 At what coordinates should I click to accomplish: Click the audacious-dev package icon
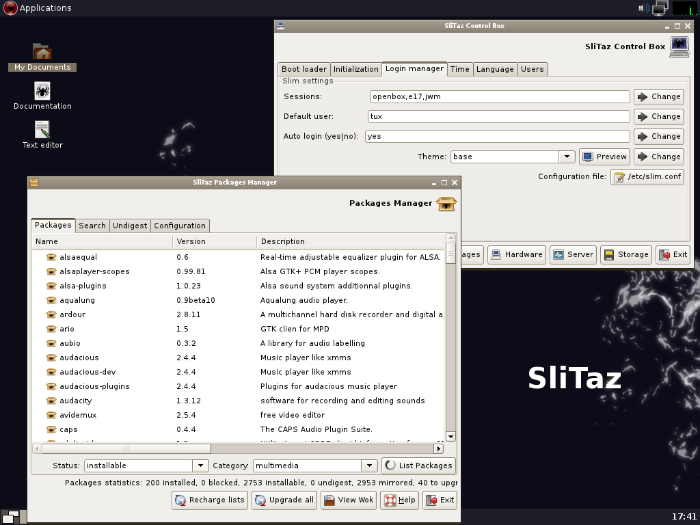51,372
